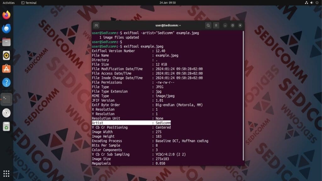The width and height of the screenshot is (322, 181).
Task: Open the Terminal menu in the top bar
Action: click(x=29, y=3)
